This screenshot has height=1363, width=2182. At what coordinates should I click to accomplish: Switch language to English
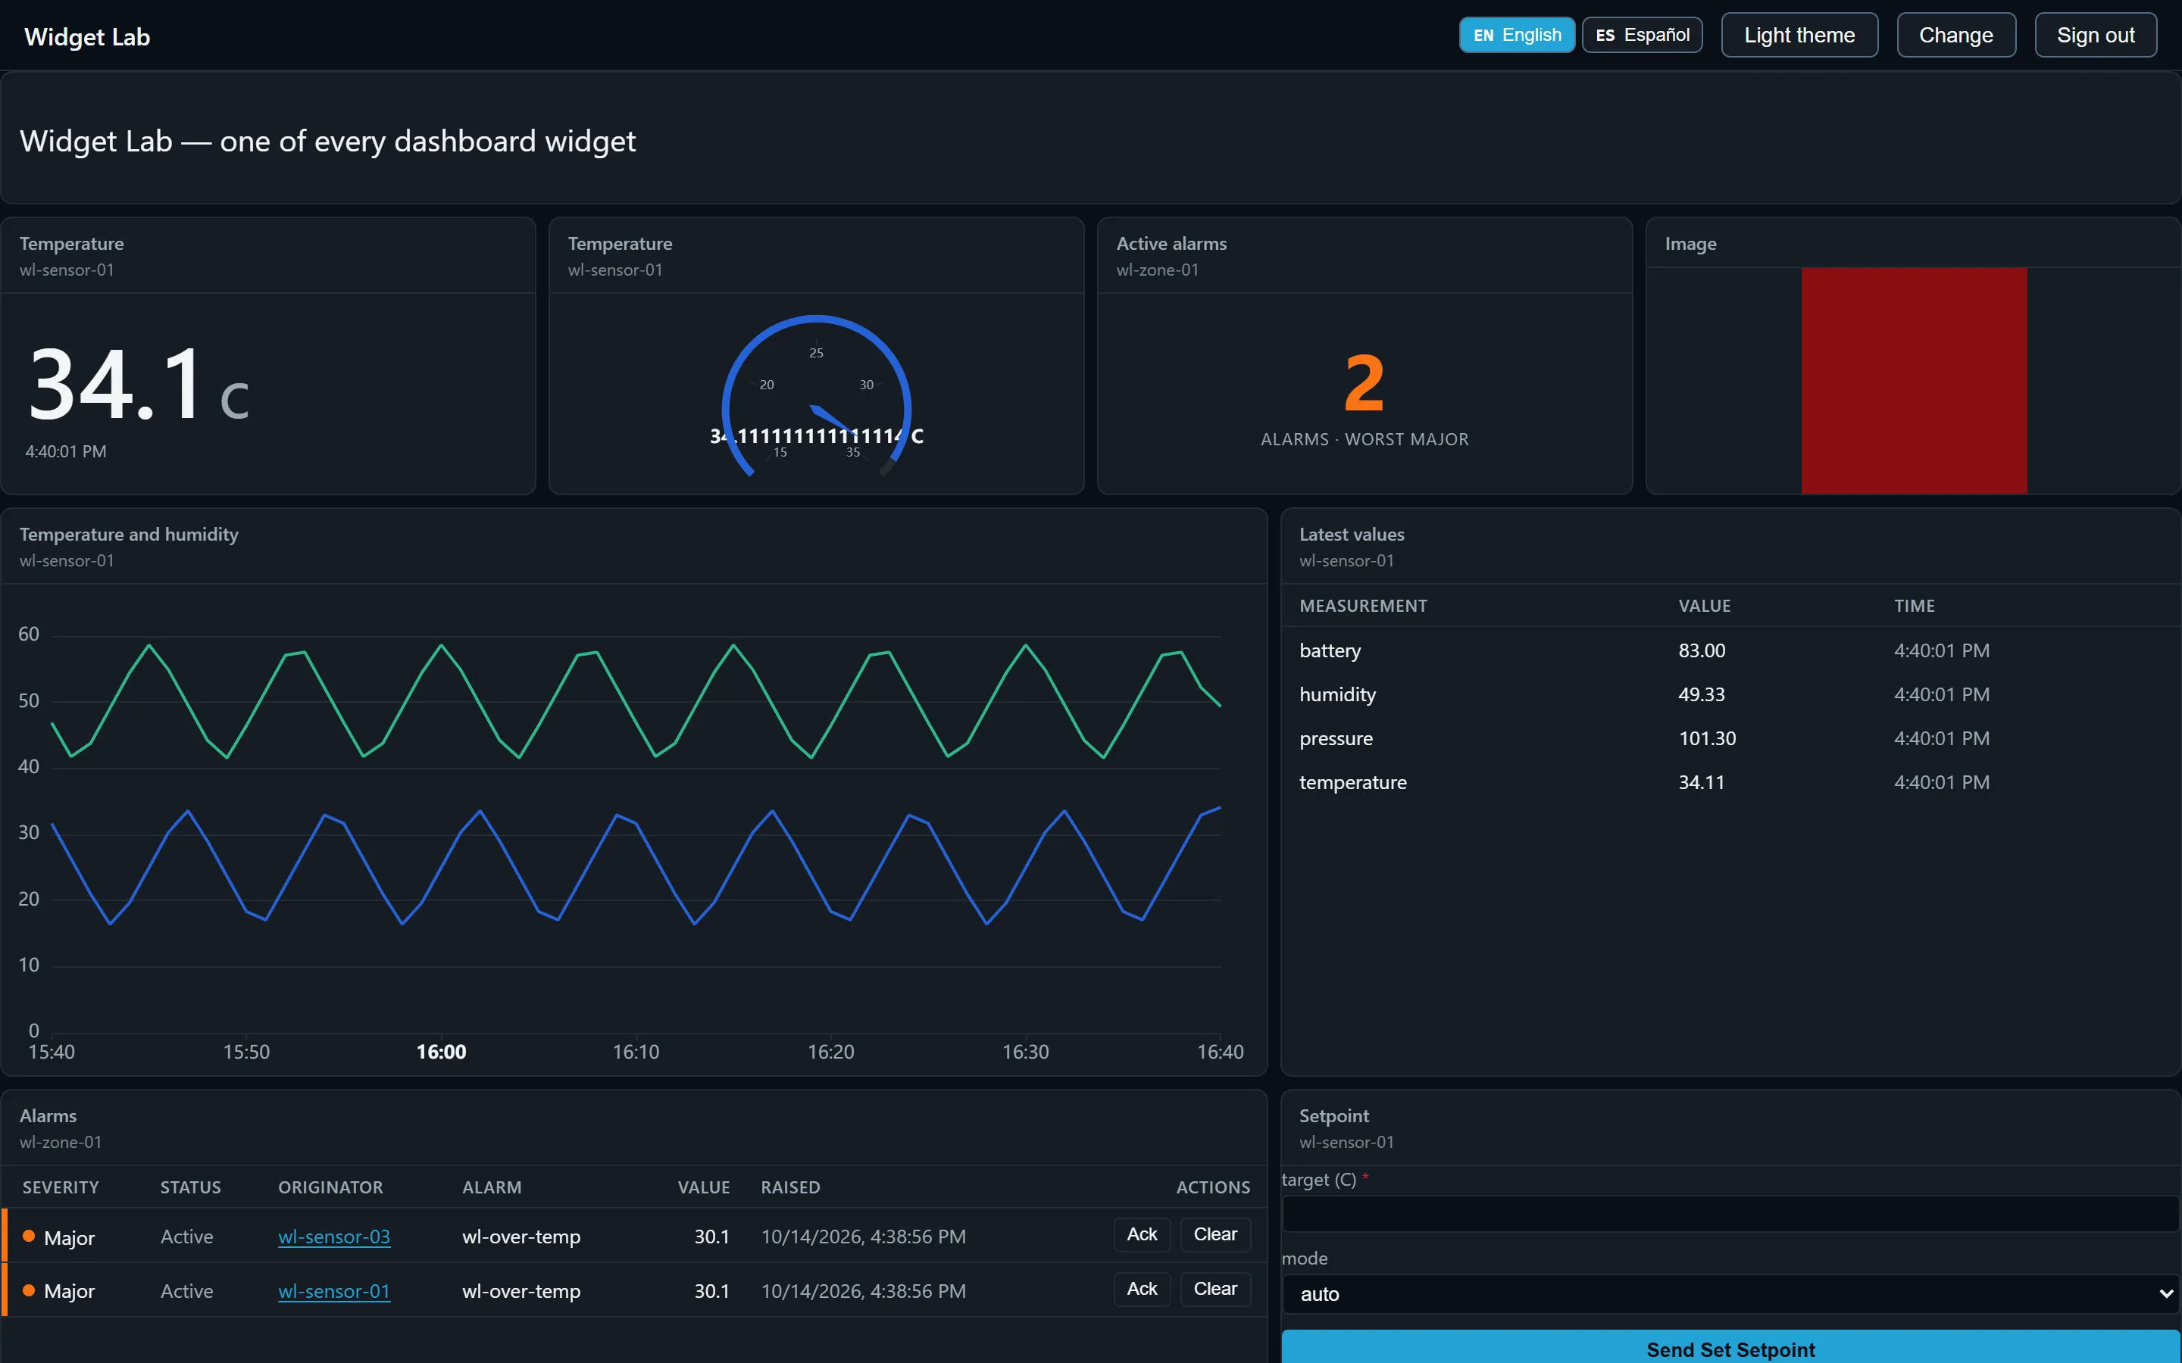[x=1517, y=35]
